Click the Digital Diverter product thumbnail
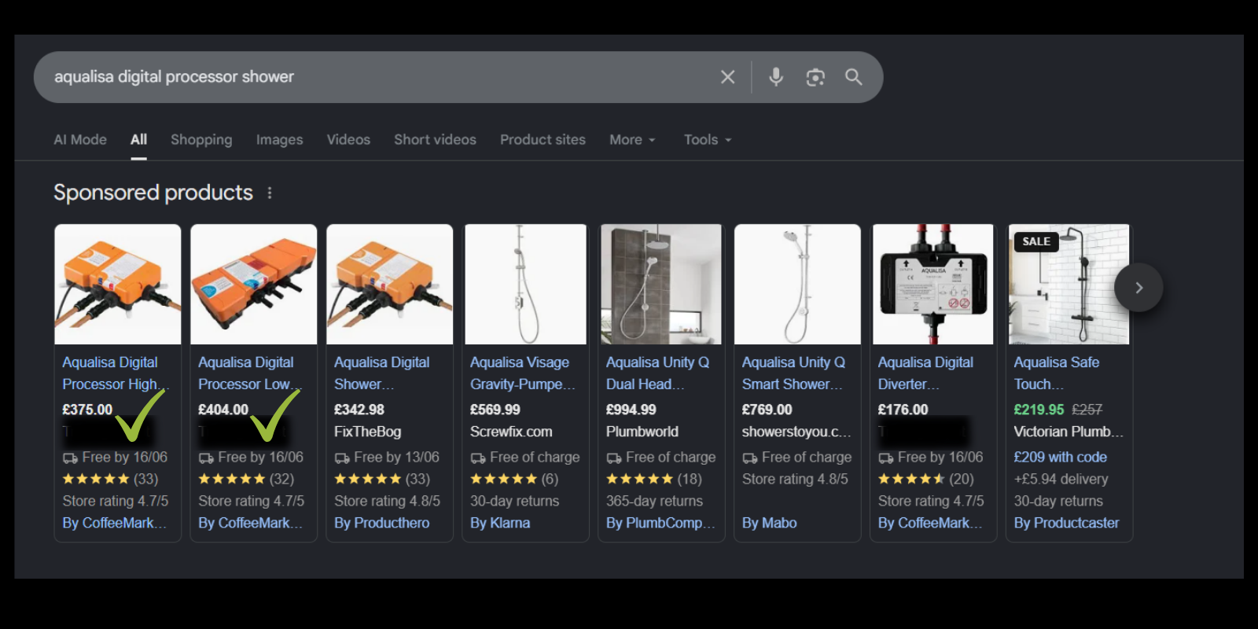The height and width of the screenshot is (629, 1258). (x=933, y=285)
